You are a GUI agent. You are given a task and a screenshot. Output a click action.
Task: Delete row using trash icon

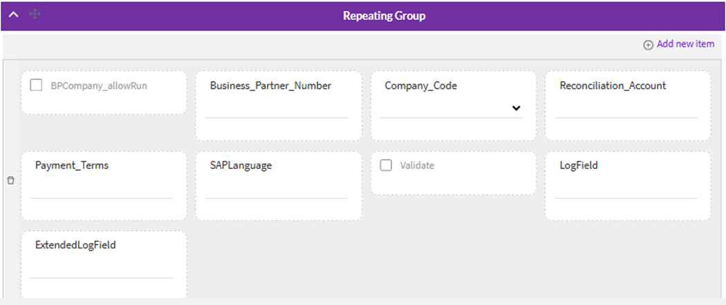(x=10, y=181)
